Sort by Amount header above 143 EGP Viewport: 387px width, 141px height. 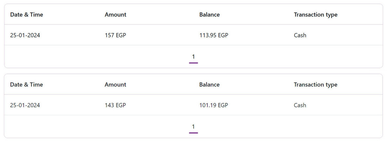click(x=115, y=85)
